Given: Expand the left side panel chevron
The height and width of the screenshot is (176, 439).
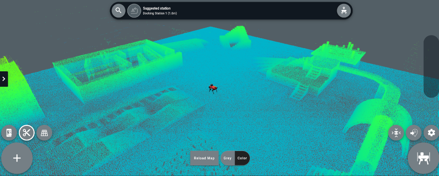Looking at the screenshot, I should click(x=4, y=79).
